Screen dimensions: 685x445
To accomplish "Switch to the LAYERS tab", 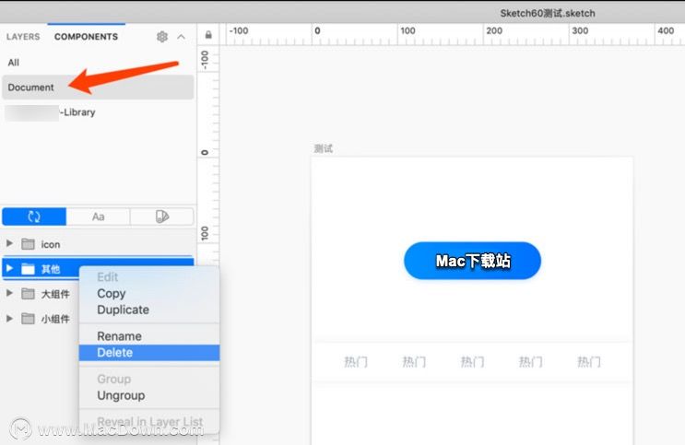I will coord(23,37).
